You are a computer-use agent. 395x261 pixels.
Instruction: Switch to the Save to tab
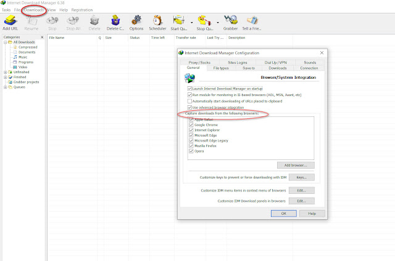pos(249,68)
